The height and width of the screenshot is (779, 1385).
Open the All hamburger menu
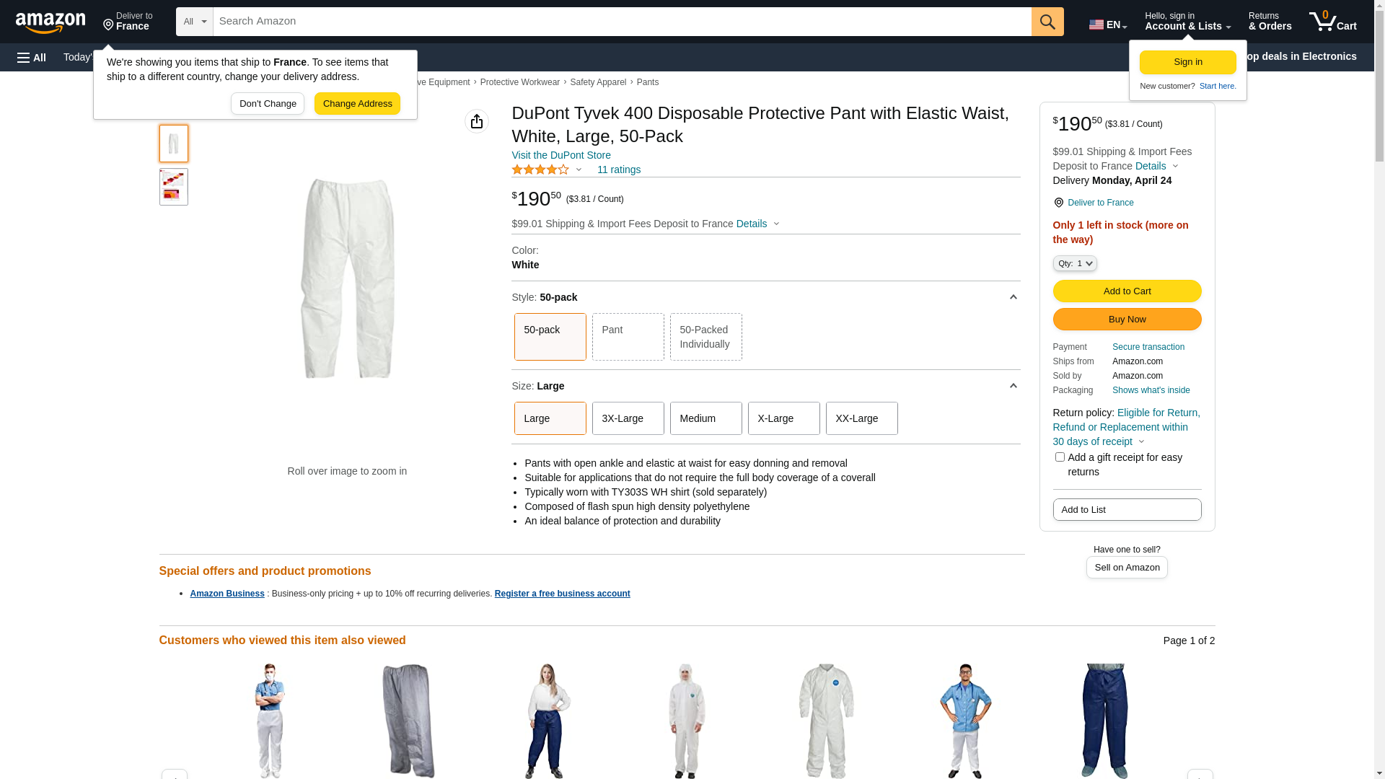(x=32, y=57)
